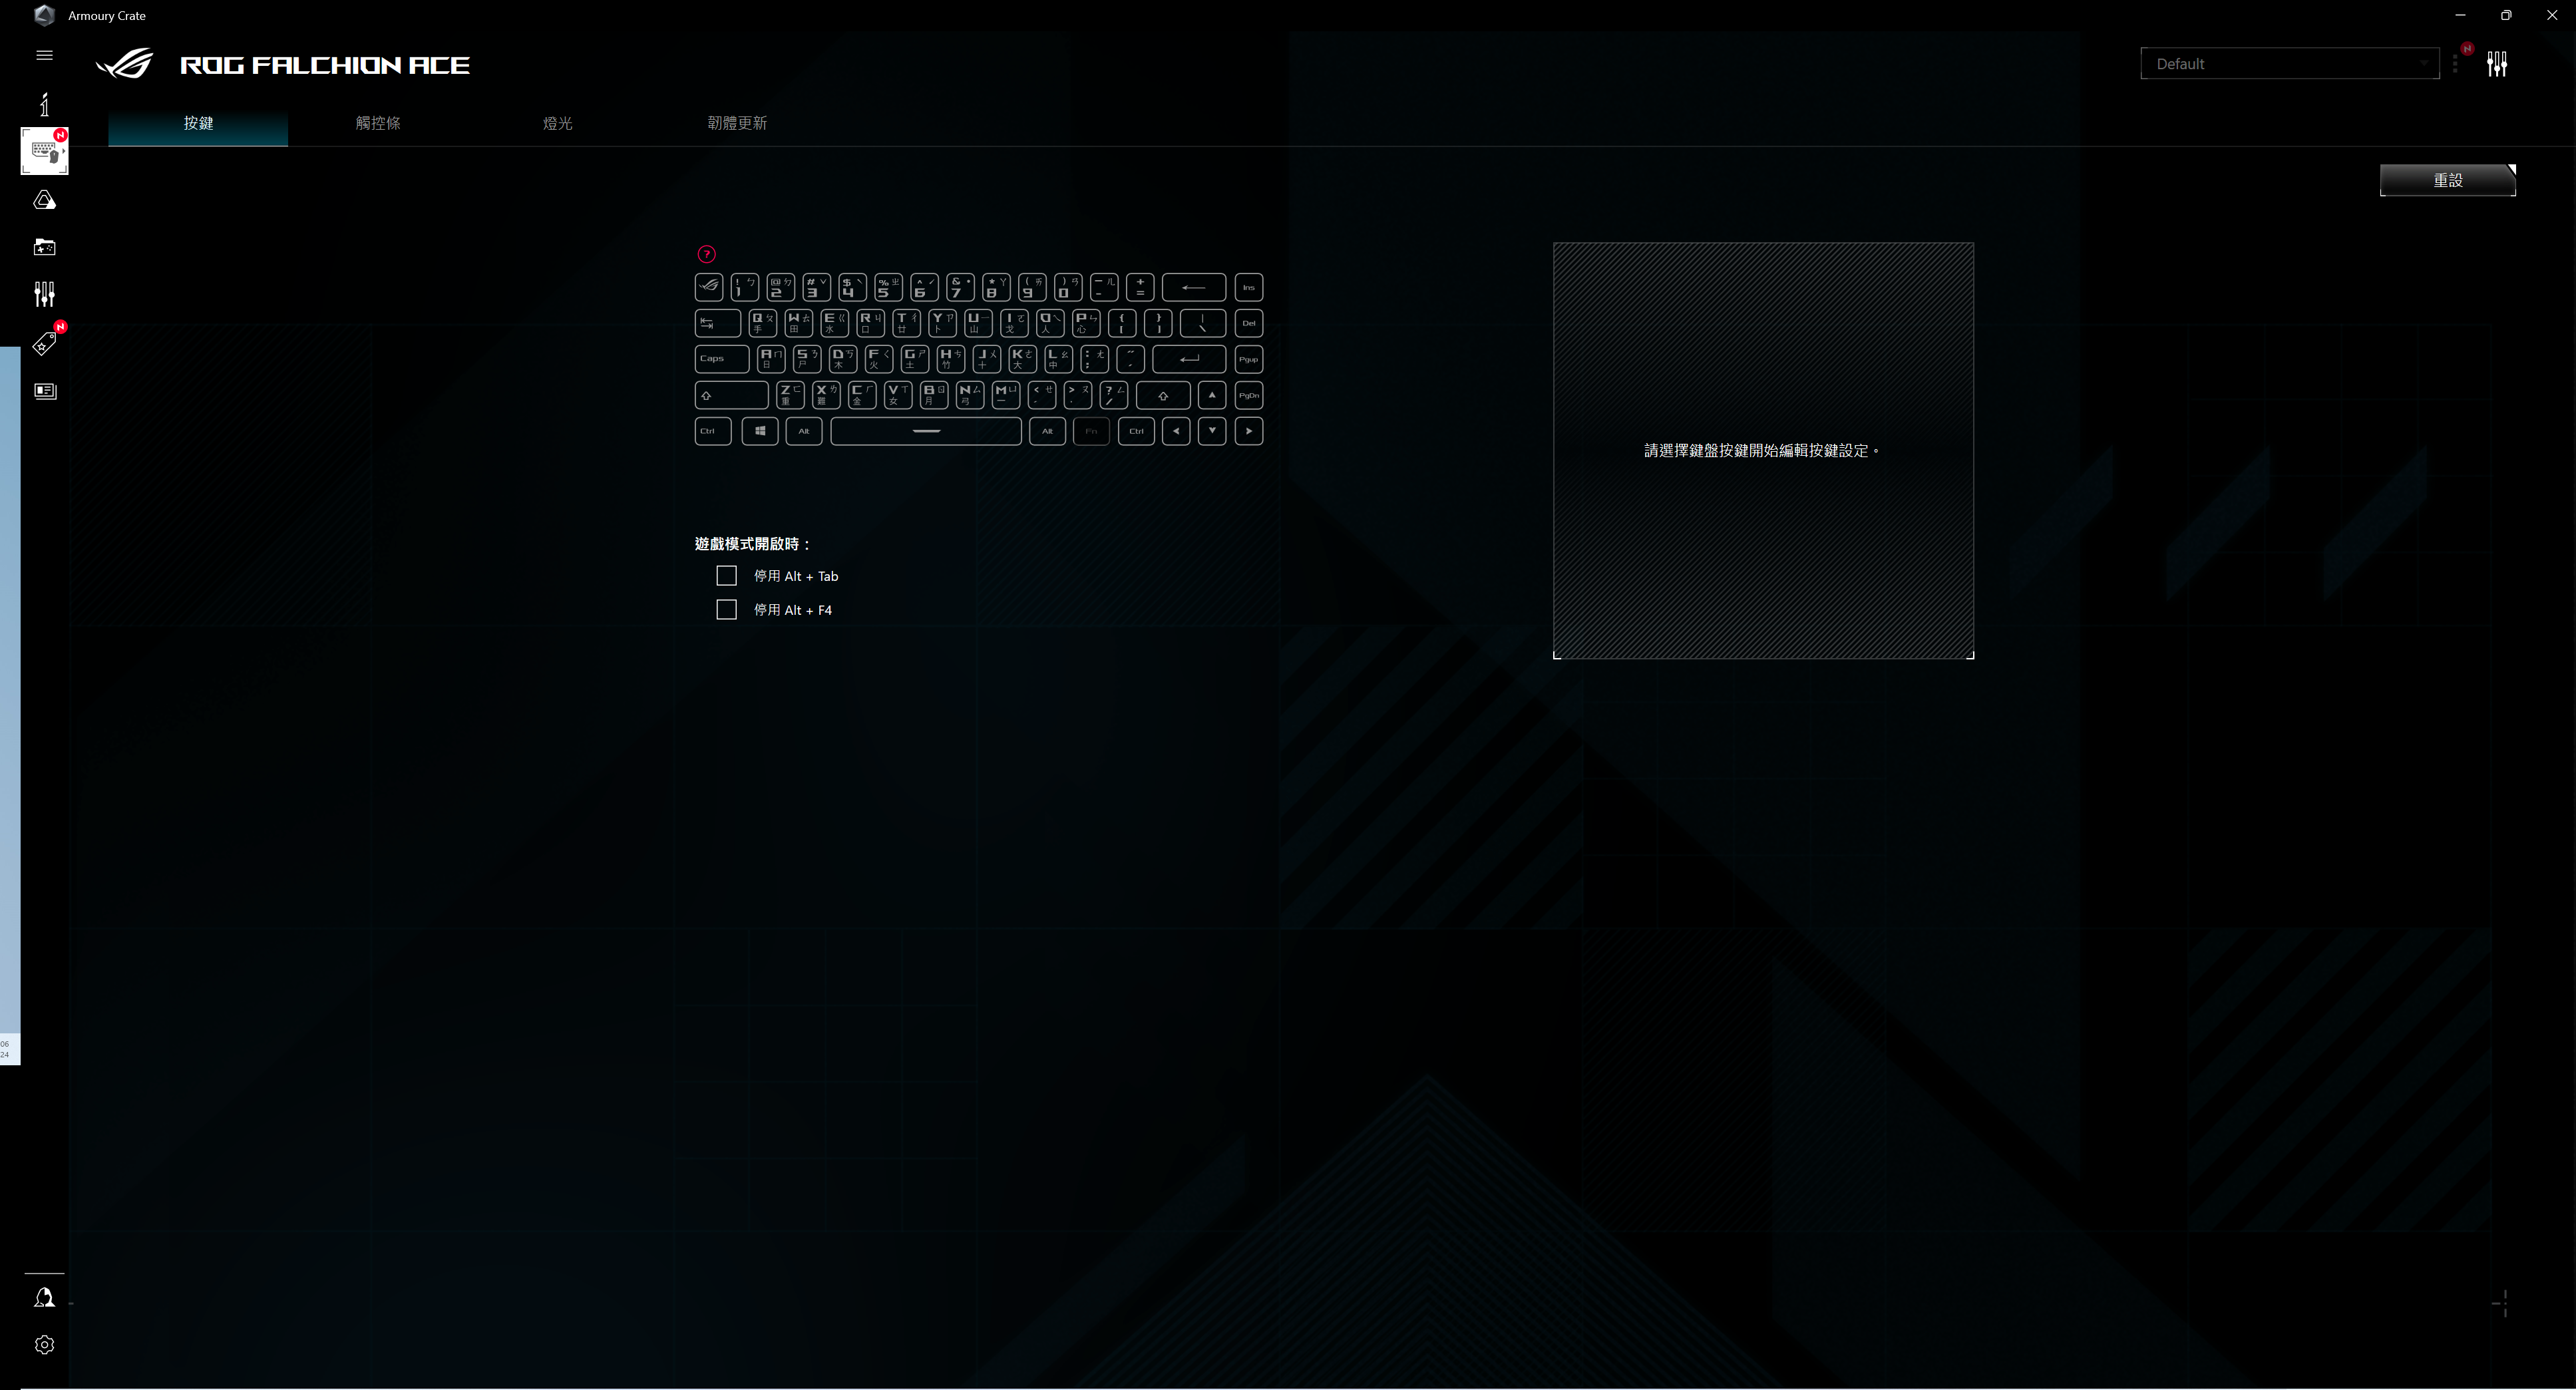
Task: Select the D key on keyboard layout
Action: click(x=843, y=359)
